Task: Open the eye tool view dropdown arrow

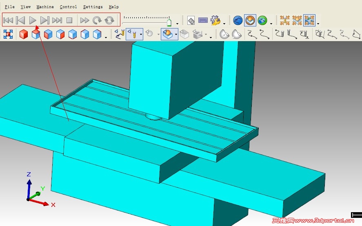Action: click(x=141, y=35)
